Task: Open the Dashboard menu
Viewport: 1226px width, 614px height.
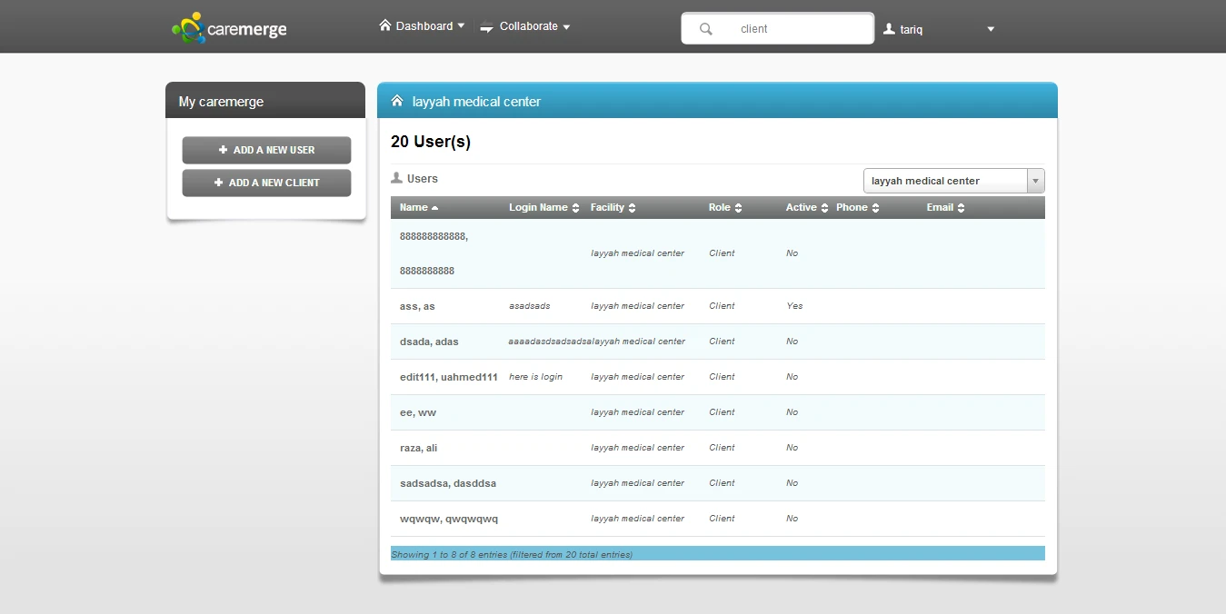Action: click(422, 26)
